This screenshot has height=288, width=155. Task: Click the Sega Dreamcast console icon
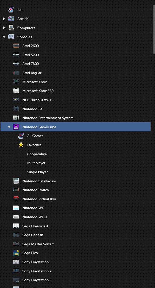16,226
